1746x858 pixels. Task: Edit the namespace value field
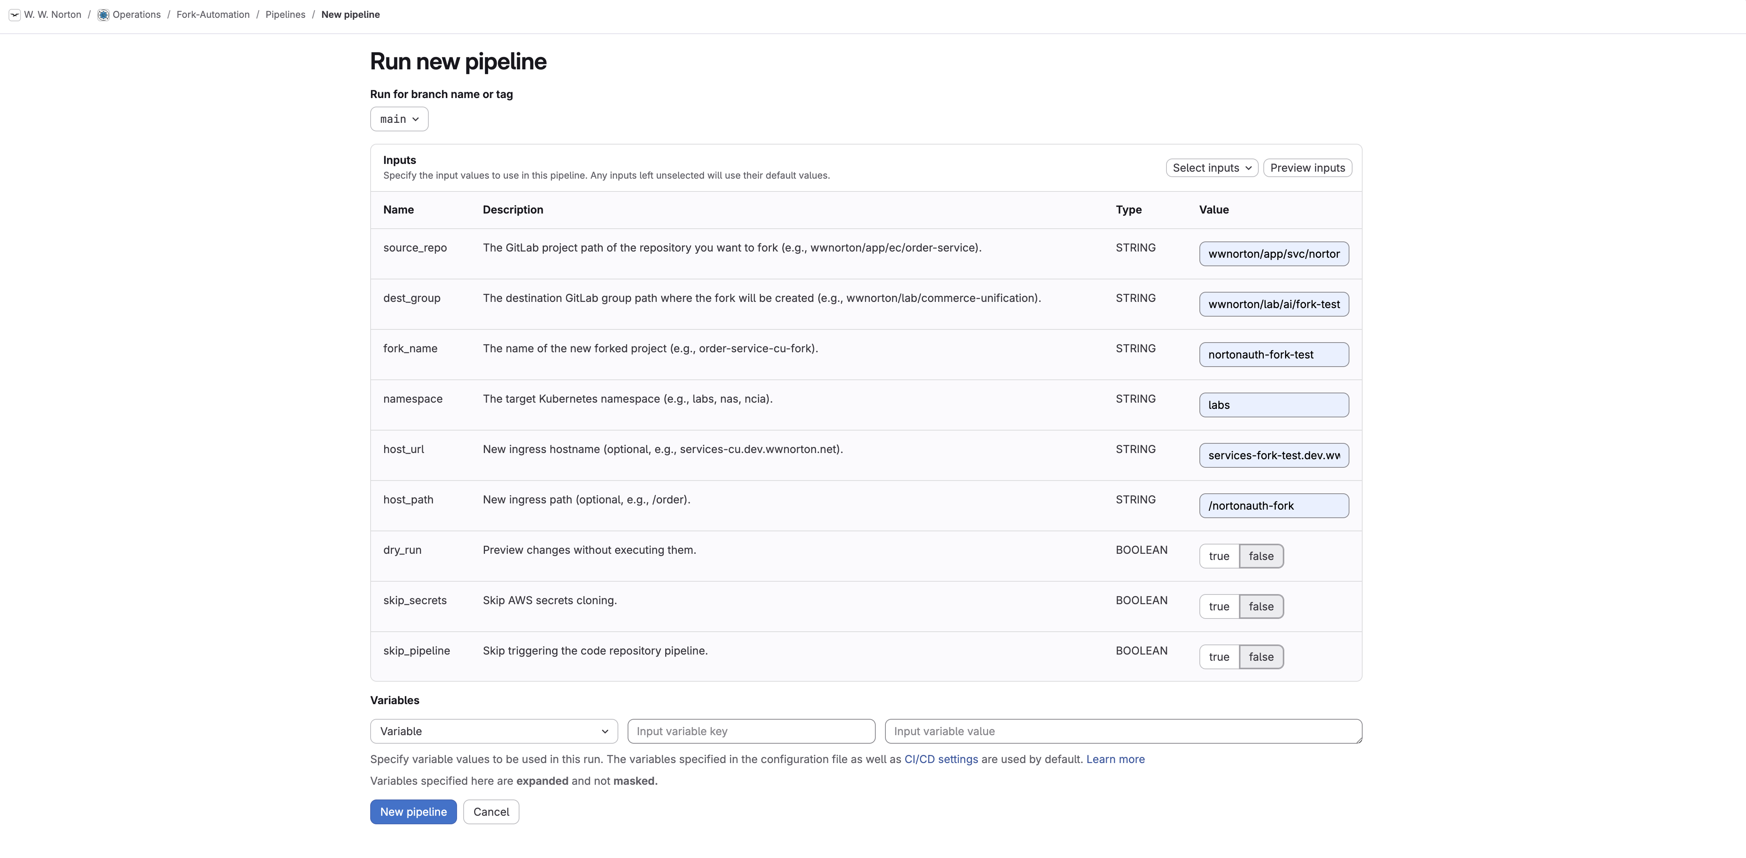pyautogui.click(x=1273, y=405)
